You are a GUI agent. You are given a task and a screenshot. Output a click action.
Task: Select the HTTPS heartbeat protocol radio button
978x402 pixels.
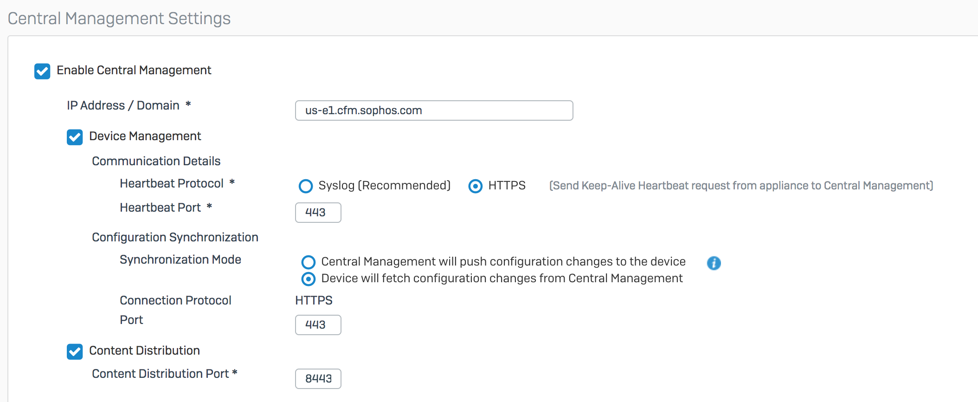(x=476, y=186)
